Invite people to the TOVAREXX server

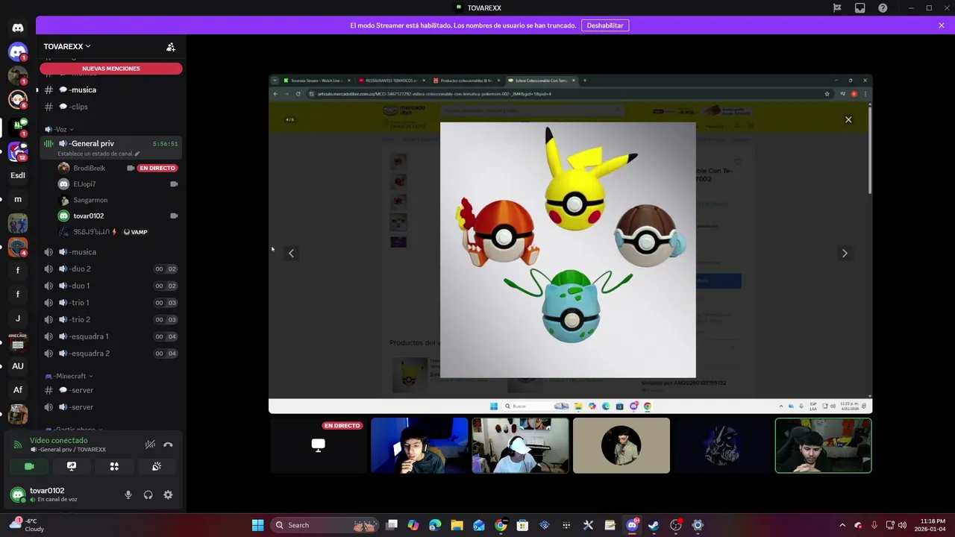click(171, 47)
